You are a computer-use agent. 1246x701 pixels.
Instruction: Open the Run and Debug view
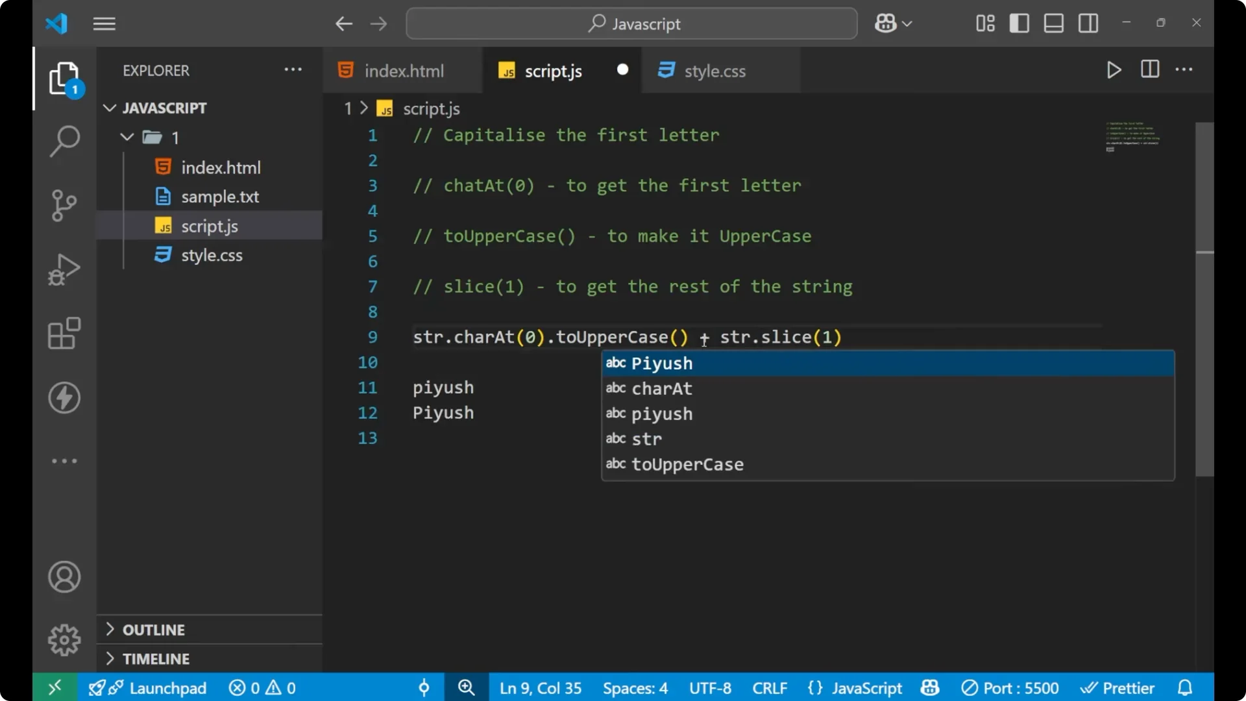click(64, 269)
